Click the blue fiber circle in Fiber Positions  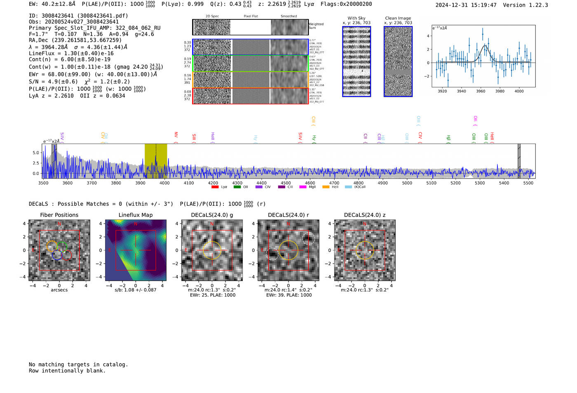[x=57, y=255]
